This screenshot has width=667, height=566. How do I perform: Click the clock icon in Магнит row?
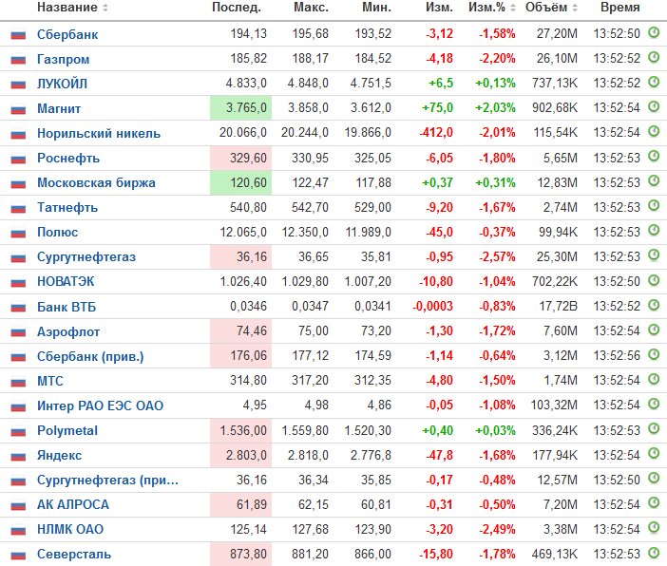(654, 106)
